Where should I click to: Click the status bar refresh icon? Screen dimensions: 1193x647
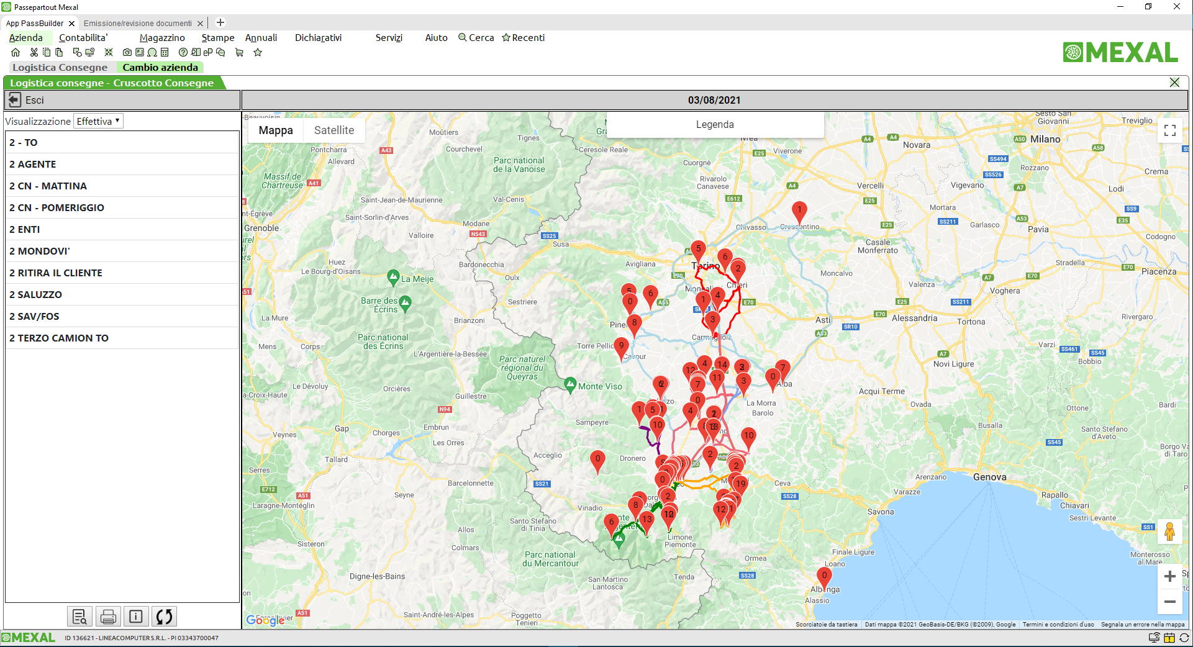1184,638
